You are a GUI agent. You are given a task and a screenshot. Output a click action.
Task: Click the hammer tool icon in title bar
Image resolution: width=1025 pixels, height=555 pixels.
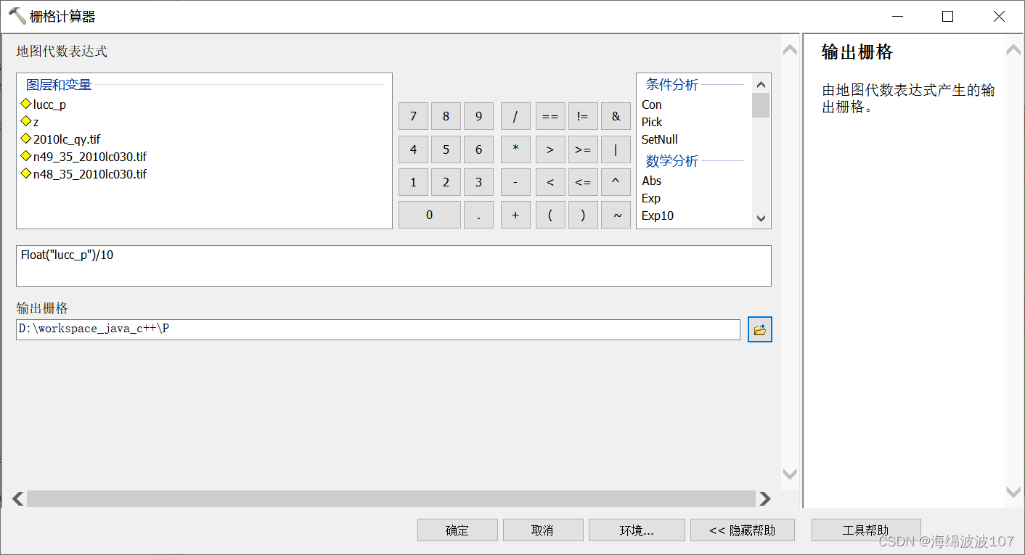coord(17,16)
